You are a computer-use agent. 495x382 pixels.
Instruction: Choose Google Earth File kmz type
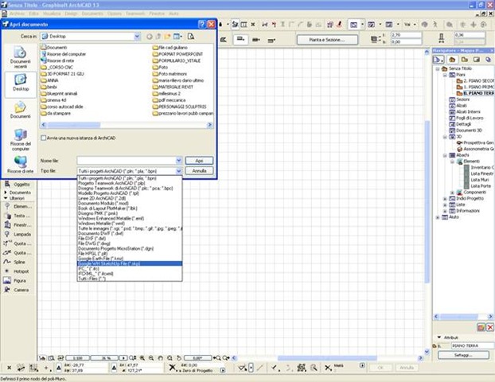click(130, 259)
